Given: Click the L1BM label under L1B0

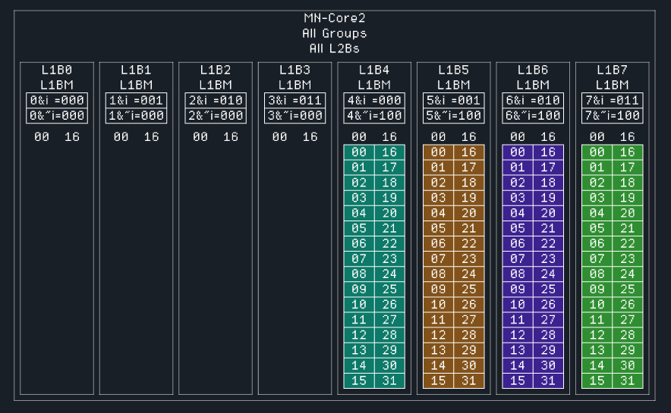Looking at the screenshot, I should 57,85.
